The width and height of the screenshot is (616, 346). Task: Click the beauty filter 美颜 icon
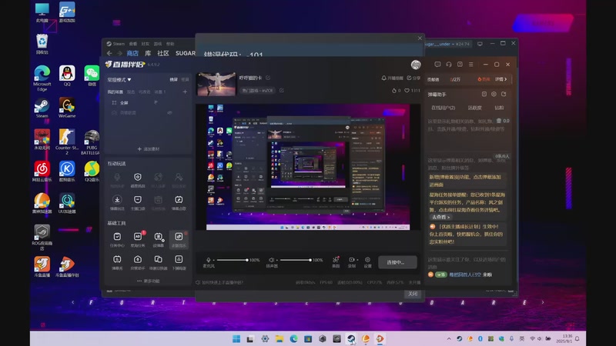(x=336, y=261)
